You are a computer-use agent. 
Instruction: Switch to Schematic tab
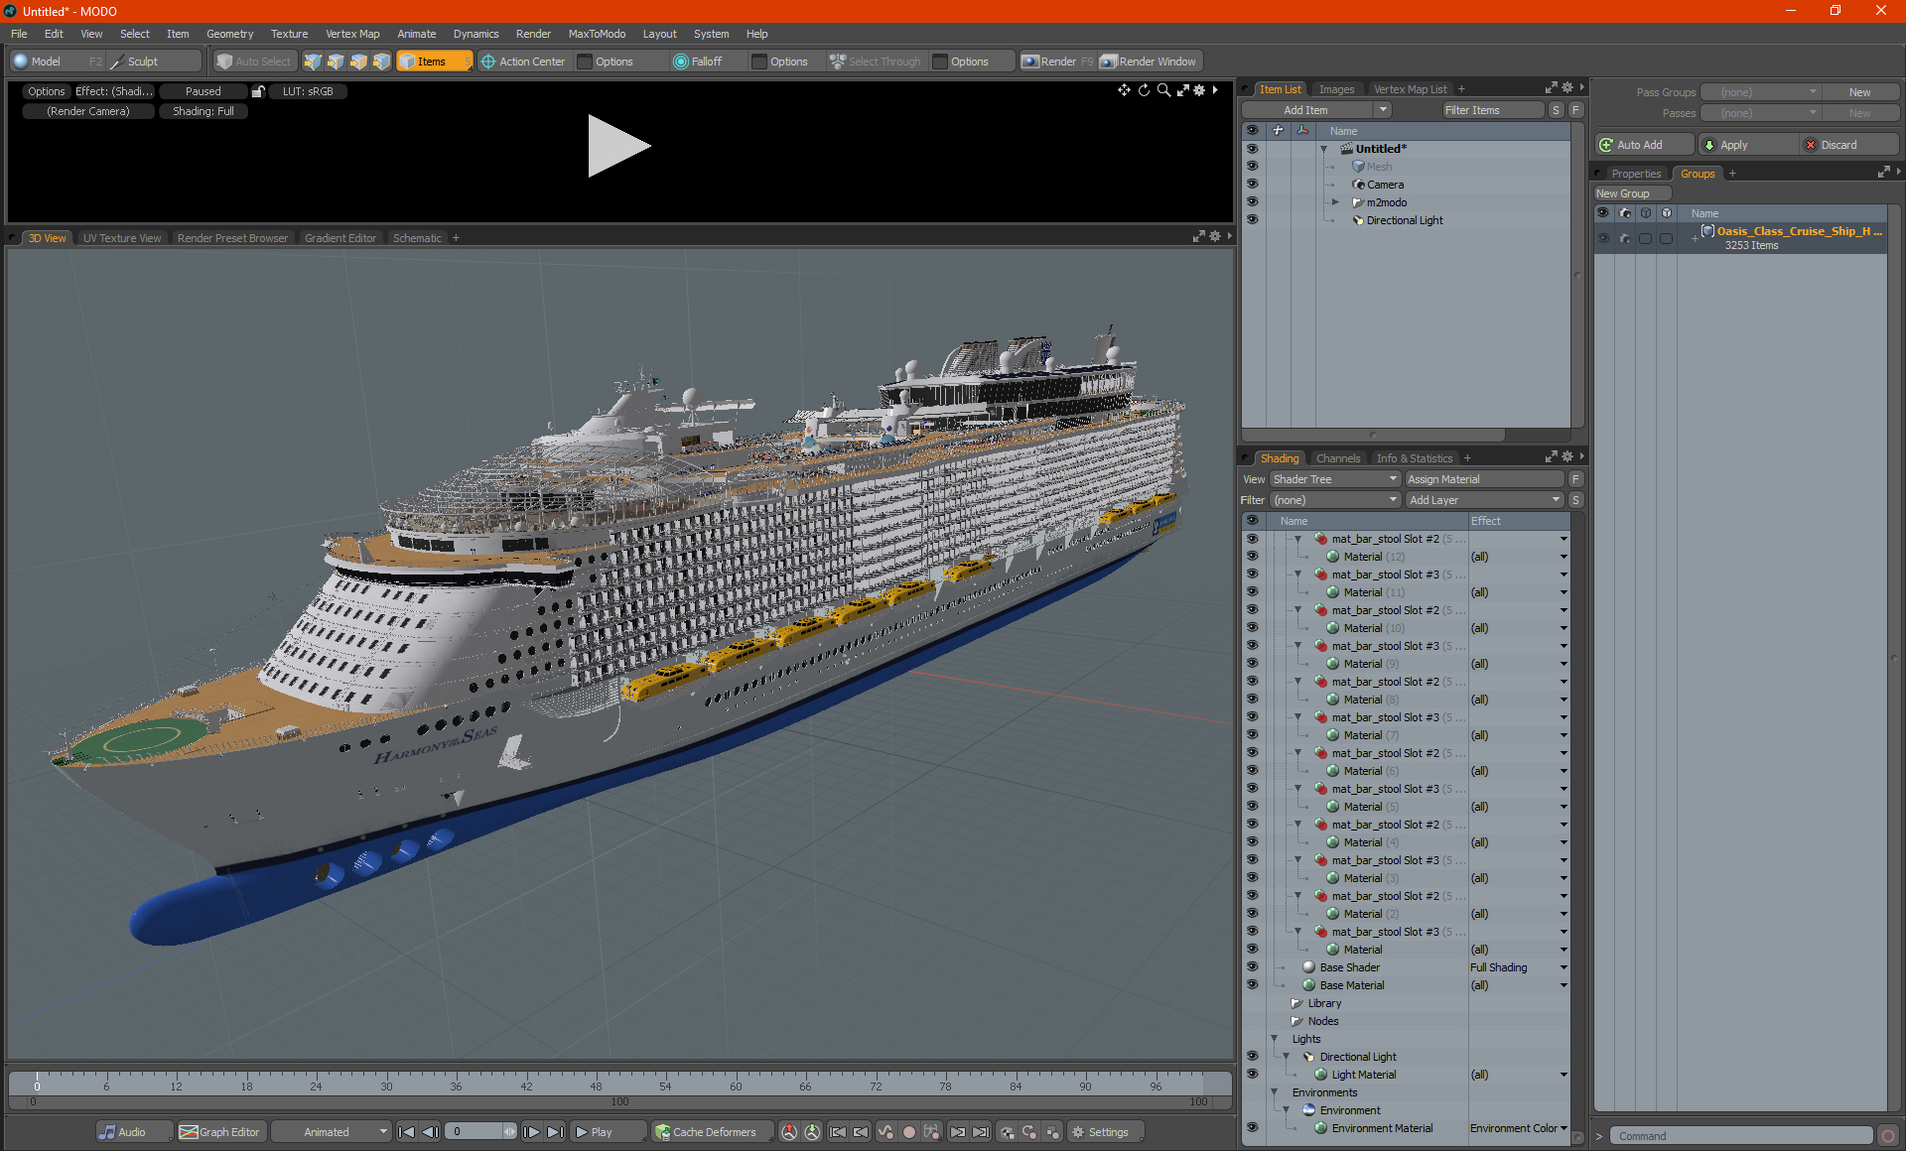[x=417, y=238]
